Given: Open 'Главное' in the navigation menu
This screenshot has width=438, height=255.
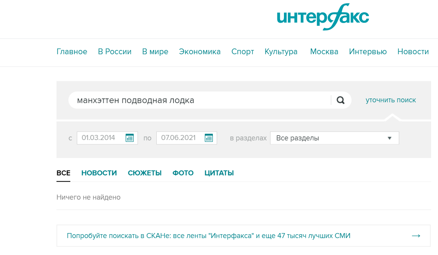Looking at the screenshot, I should click(x=72, y=52).
